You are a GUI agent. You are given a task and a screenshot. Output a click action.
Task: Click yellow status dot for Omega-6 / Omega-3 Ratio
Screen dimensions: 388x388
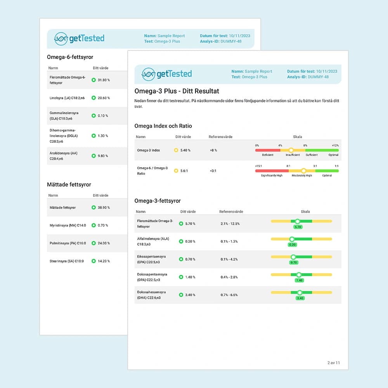click(x=176, y=171)
